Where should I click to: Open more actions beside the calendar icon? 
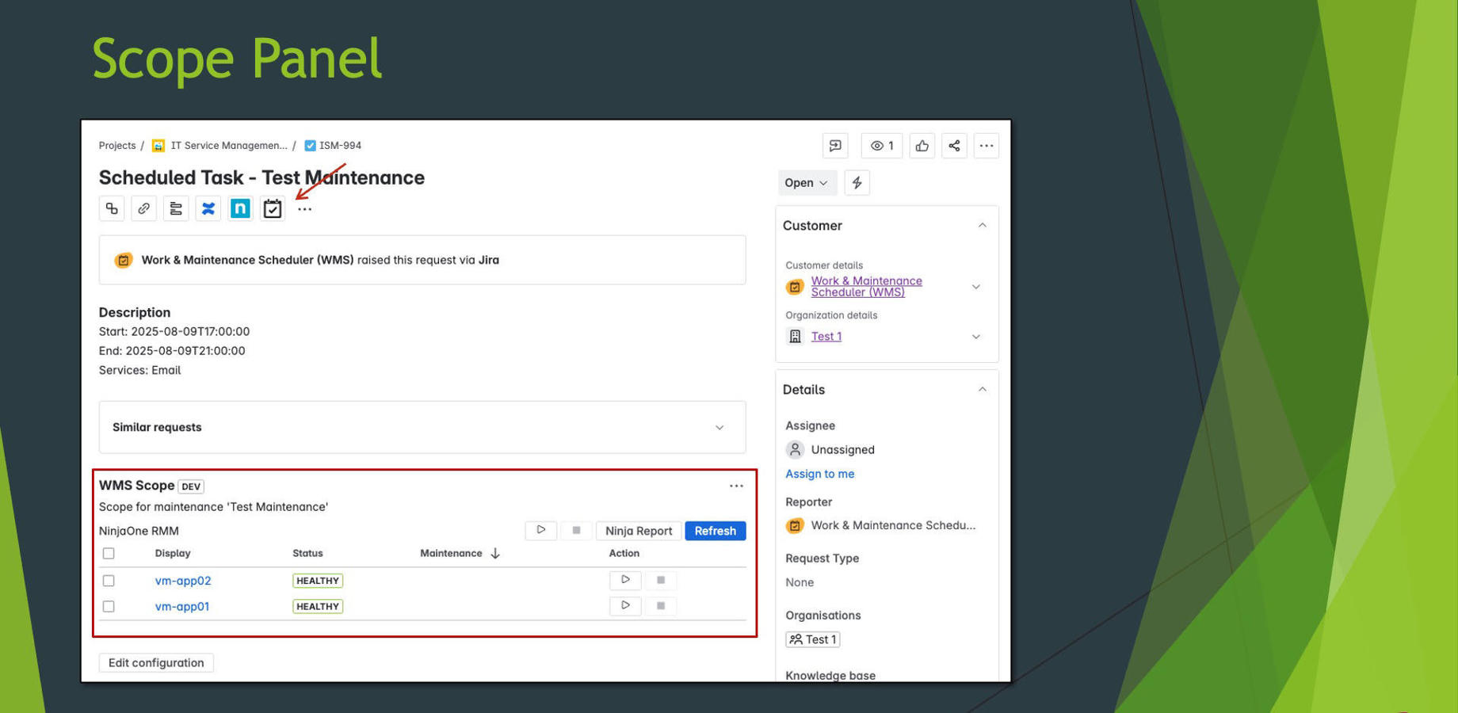tap(304, 209)
